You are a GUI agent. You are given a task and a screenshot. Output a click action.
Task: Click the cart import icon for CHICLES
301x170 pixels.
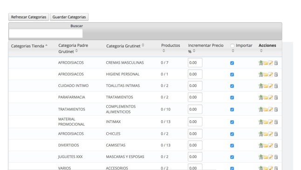pyautogui.click(x=260, y=134)
